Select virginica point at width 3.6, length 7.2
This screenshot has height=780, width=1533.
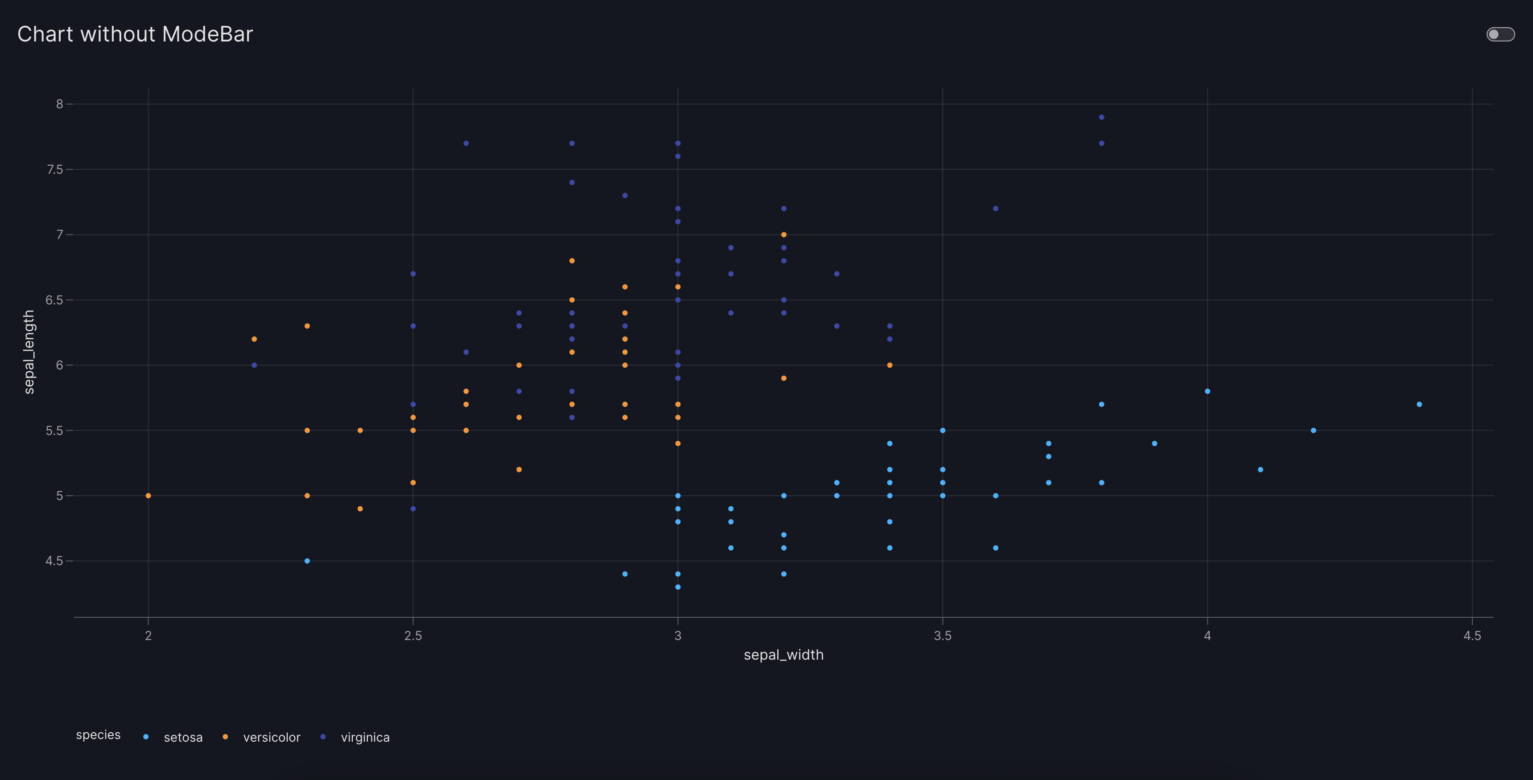coord(996,209)
